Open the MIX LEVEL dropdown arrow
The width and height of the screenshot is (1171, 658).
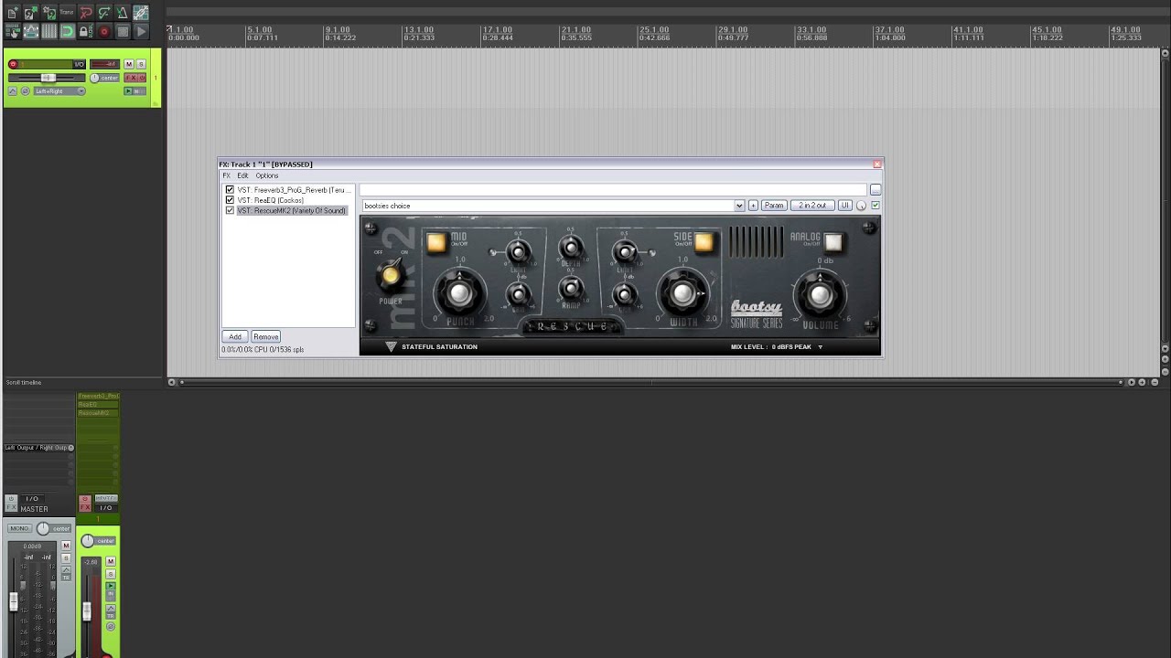[x=821, y=346]
